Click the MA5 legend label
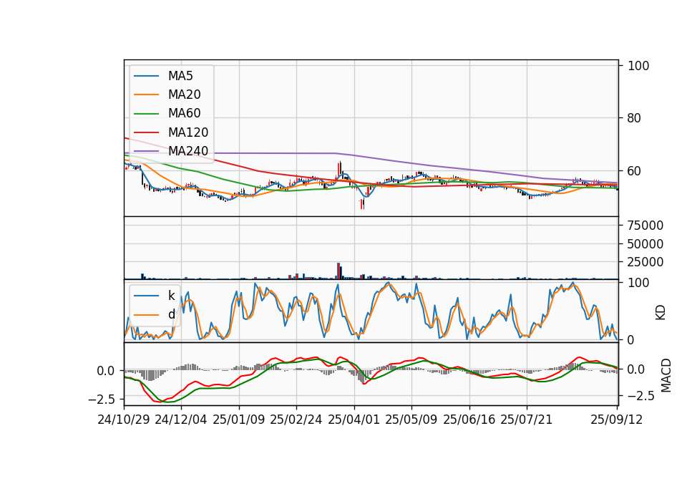This screenshot has width=687, height=494. [x=180, y=76]
